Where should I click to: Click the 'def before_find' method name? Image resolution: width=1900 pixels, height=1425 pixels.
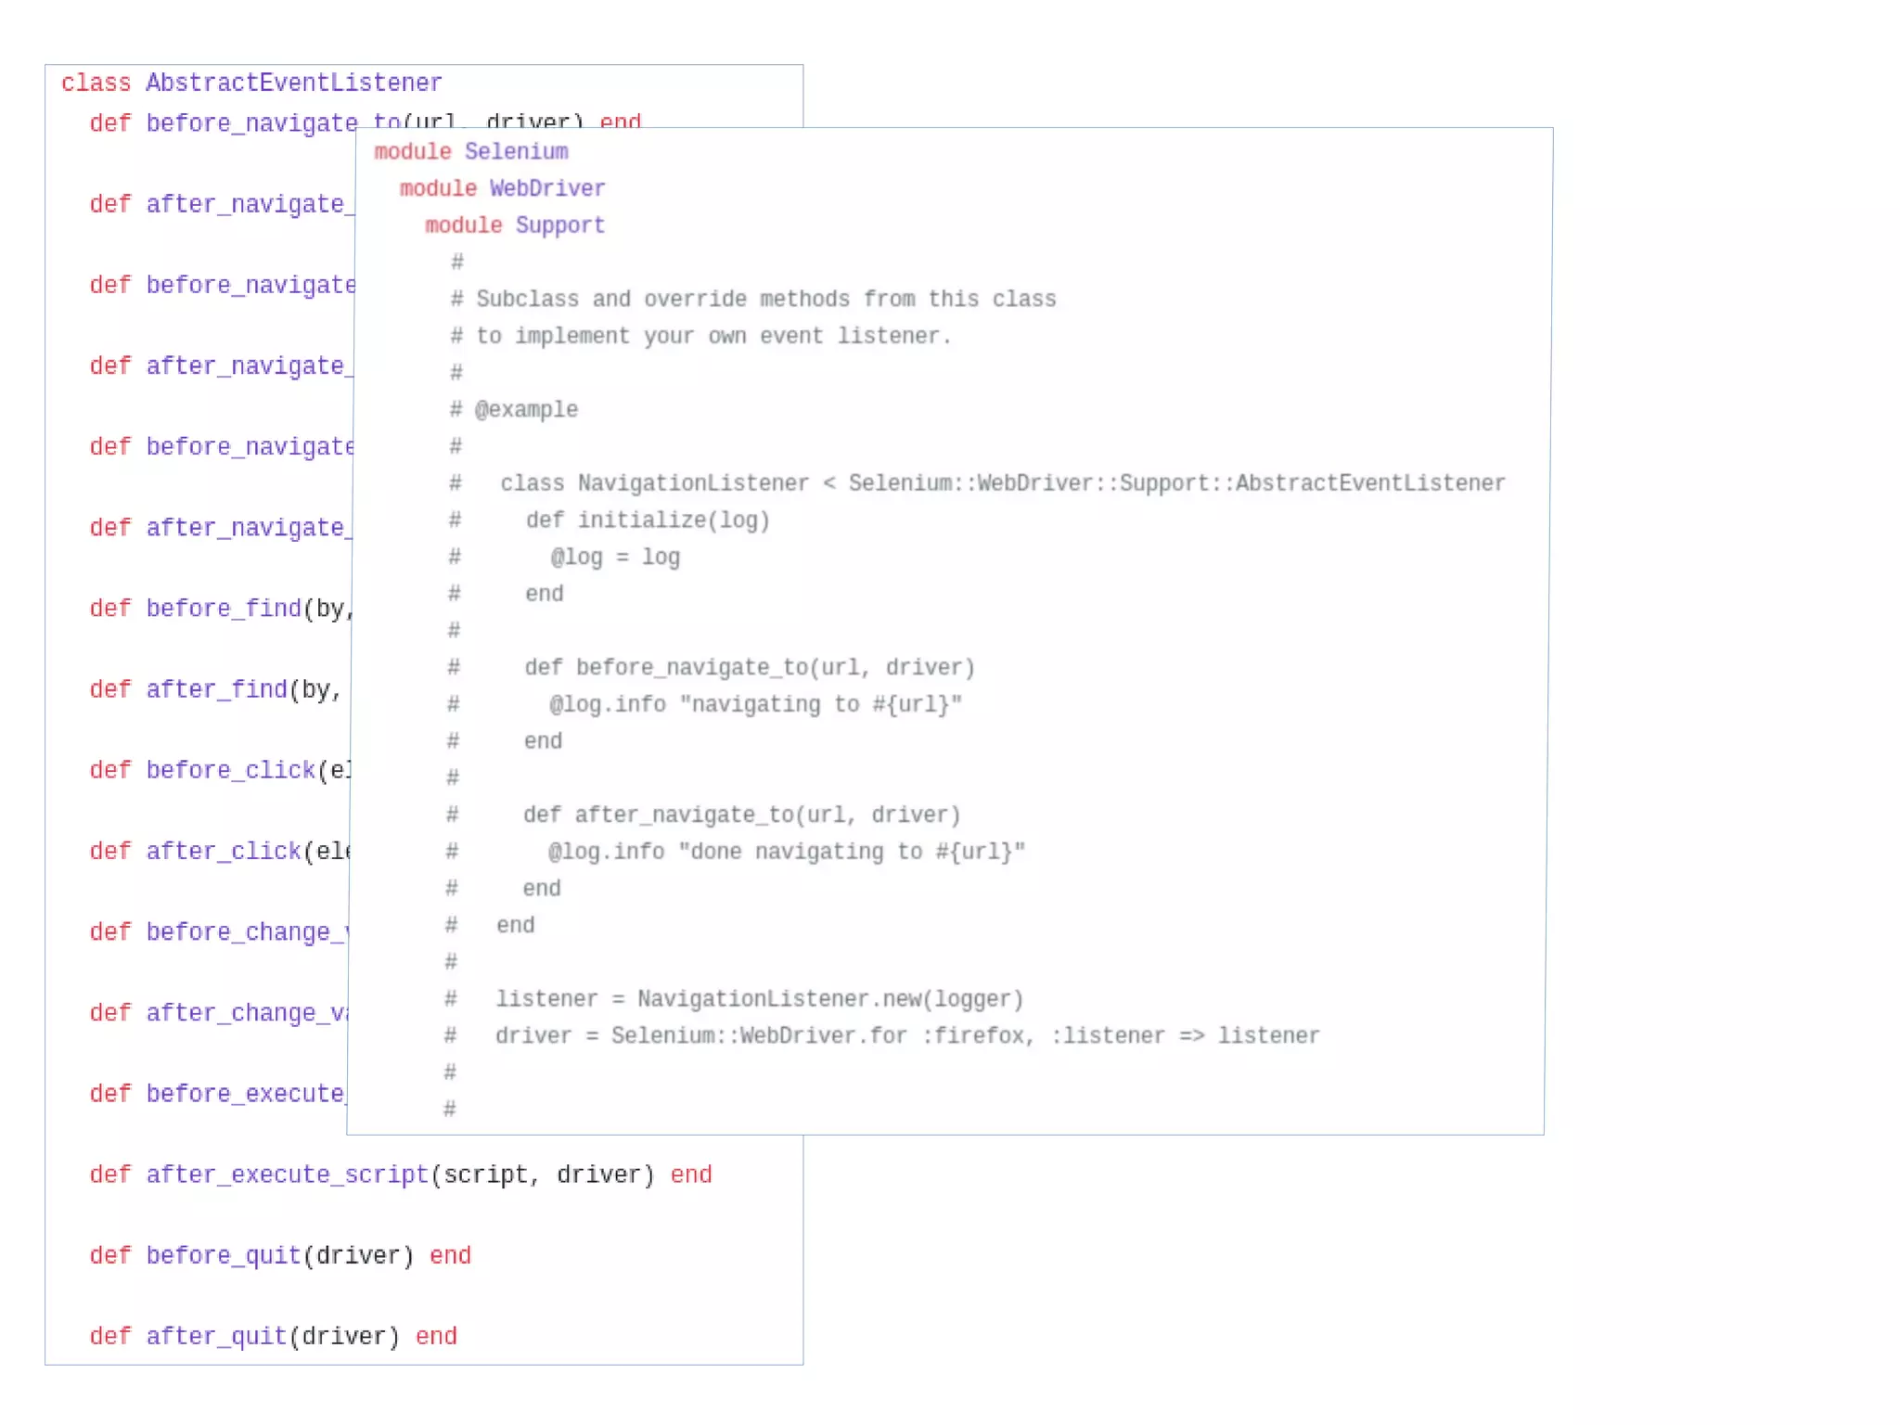(x=223, y=609)
